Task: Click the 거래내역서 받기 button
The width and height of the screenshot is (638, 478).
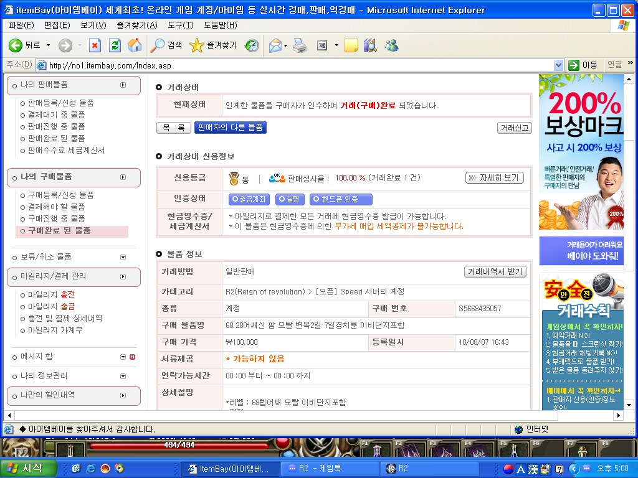Action: (495, 272)
